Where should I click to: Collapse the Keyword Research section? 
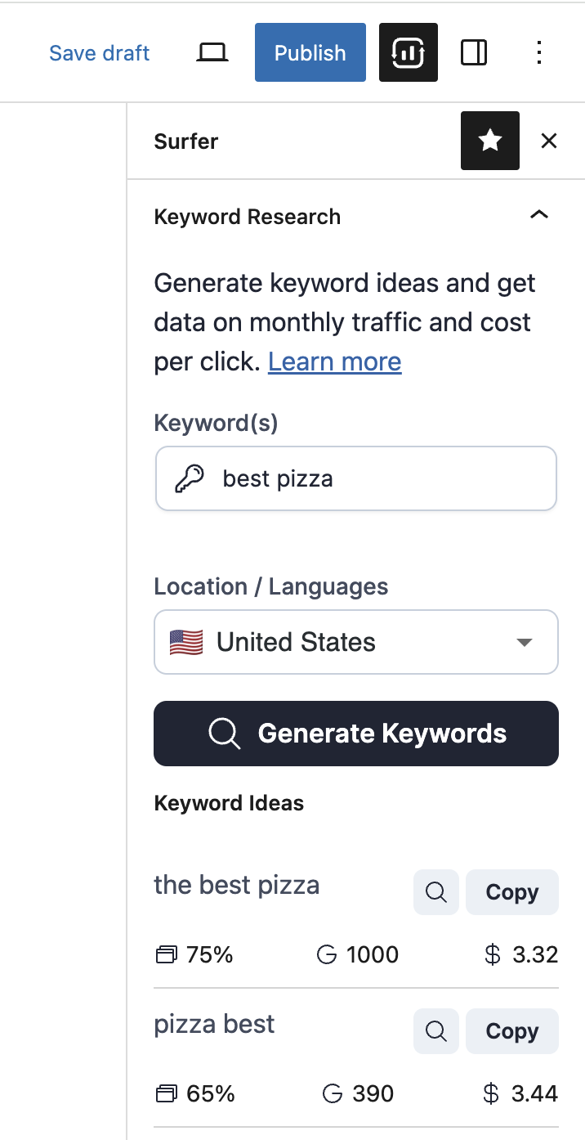point(538,216)
